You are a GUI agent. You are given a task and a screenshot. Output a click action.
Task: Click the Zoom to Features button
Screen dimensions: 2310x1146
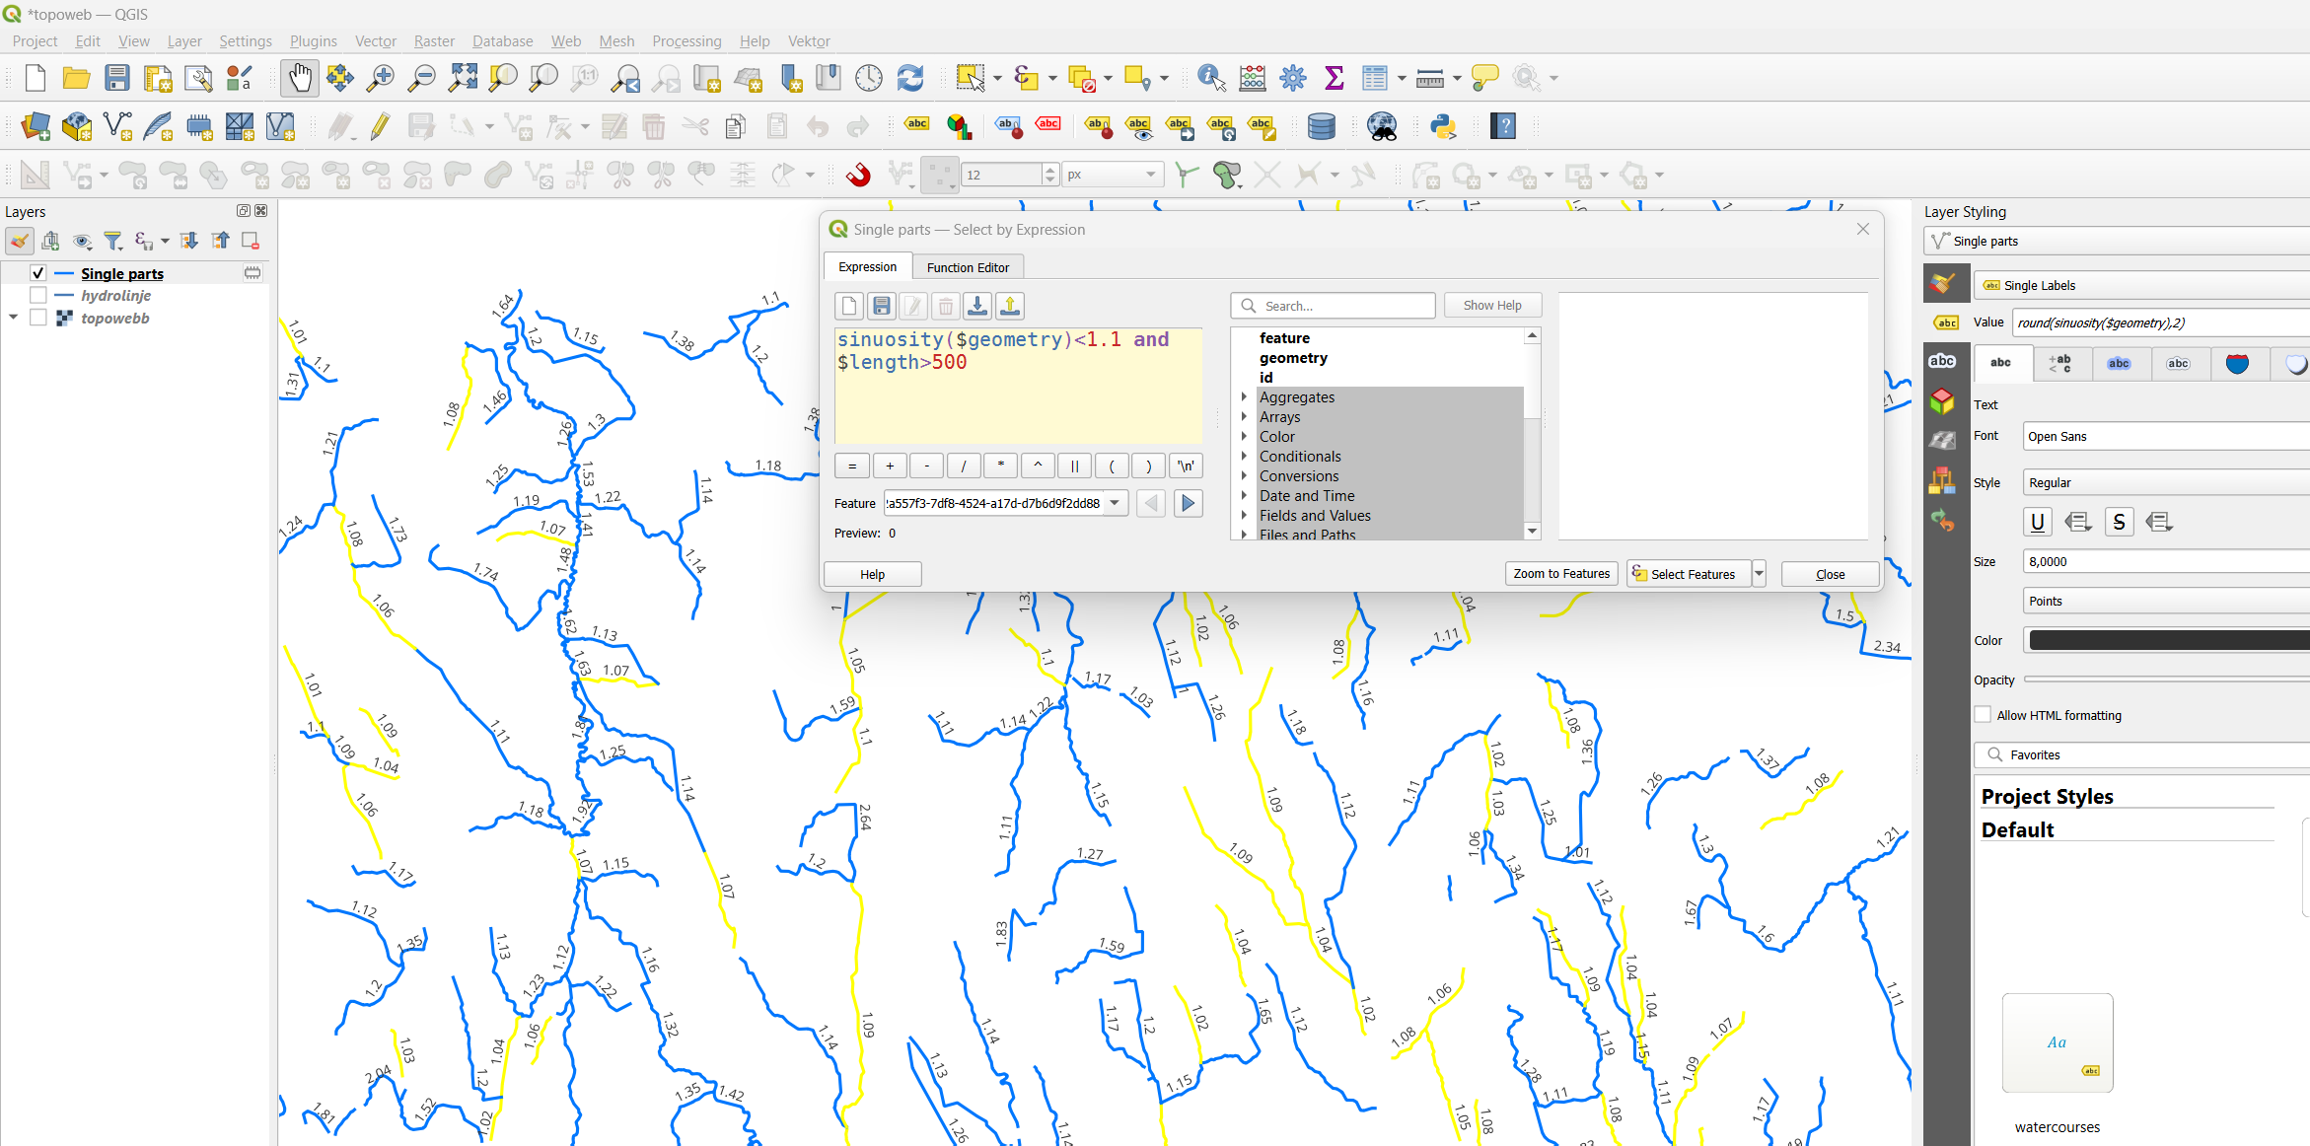coord(1561,574)
